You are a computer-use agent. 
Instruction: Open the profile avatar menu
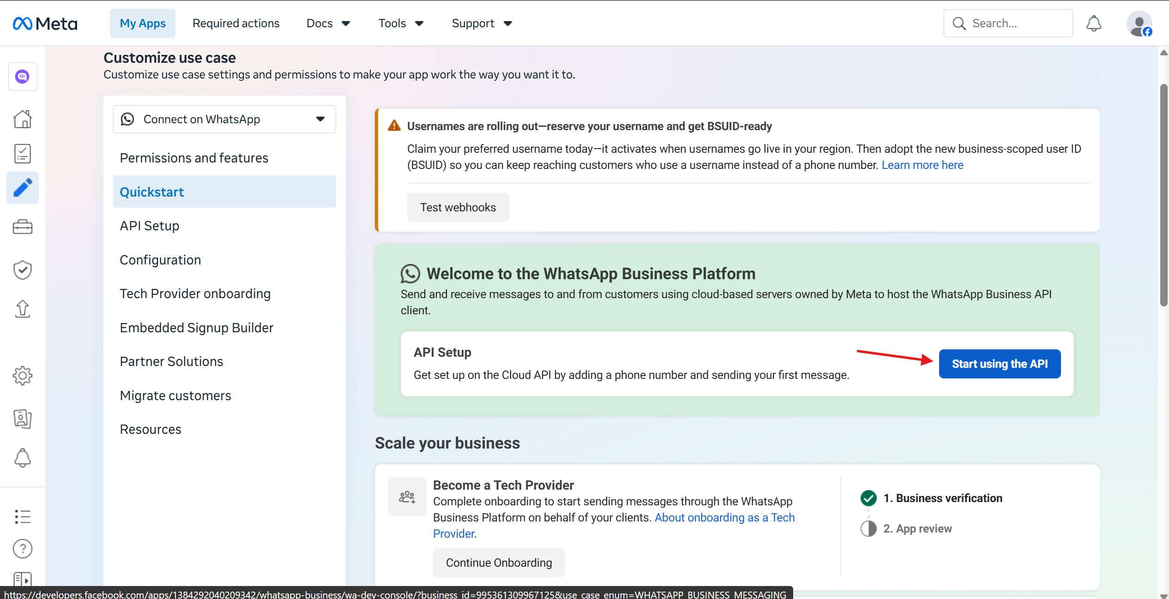coord(1139,24)
